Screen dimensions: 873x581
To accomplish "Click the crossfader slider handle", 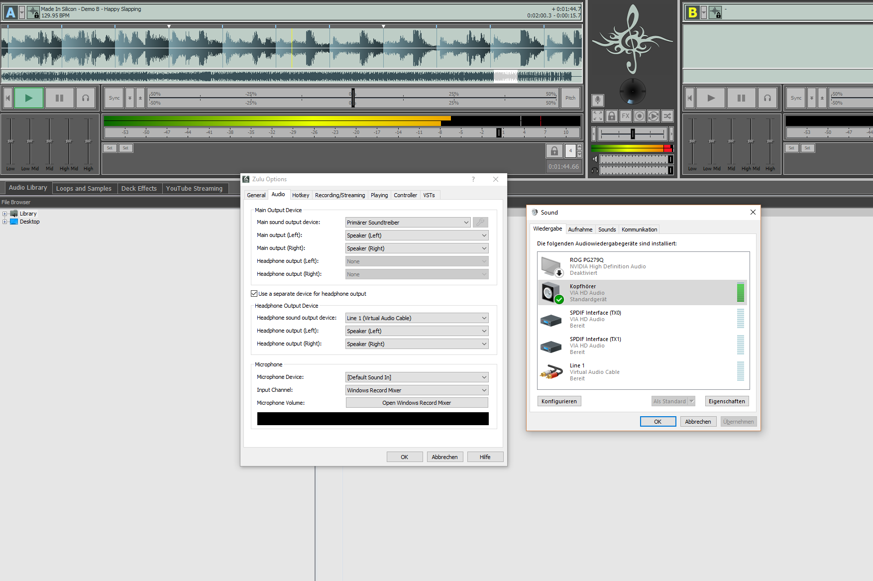I will pos(633,133).
